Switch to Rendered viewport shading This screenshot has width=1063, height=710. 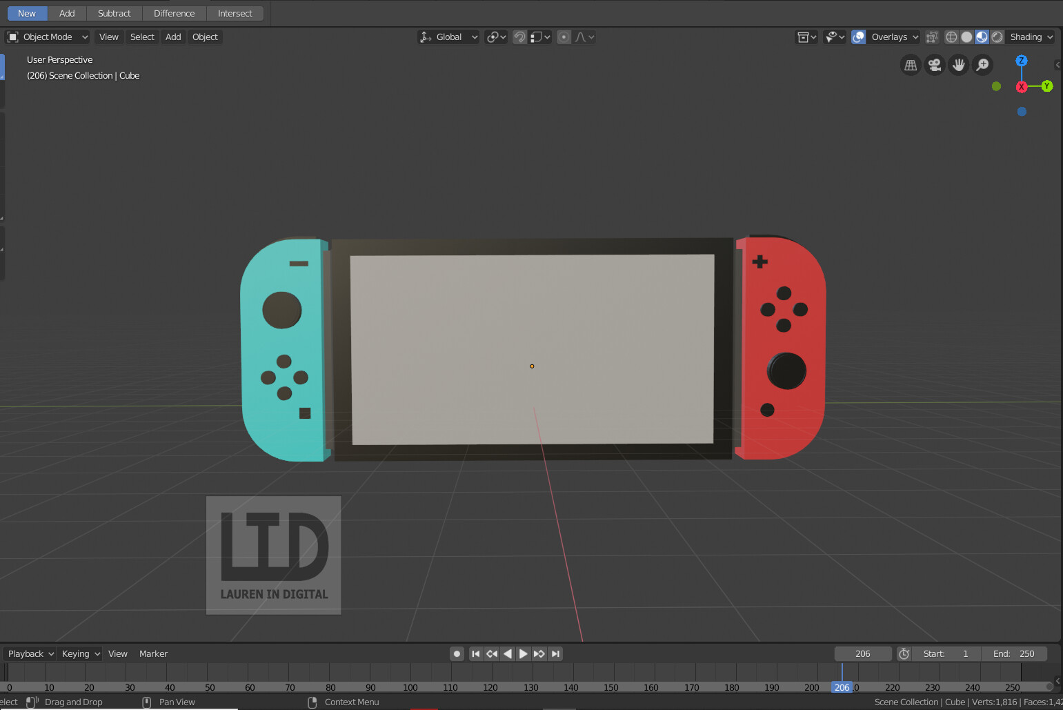[997, 37]
